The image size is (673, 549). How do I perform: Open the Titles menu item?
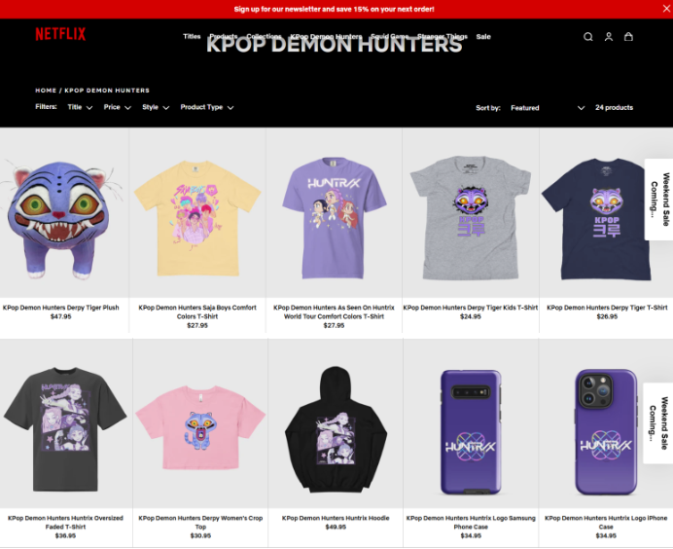point(192,37)
